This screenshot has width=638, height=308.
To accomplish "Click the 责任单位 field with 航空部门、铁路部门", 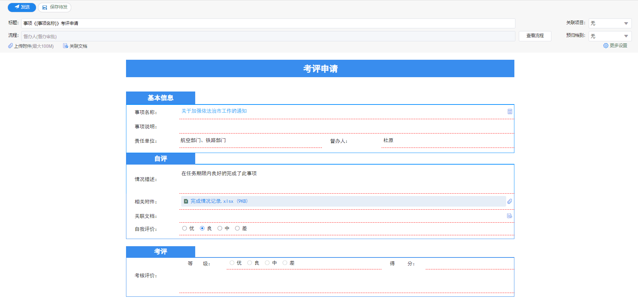I will (251, 141).
